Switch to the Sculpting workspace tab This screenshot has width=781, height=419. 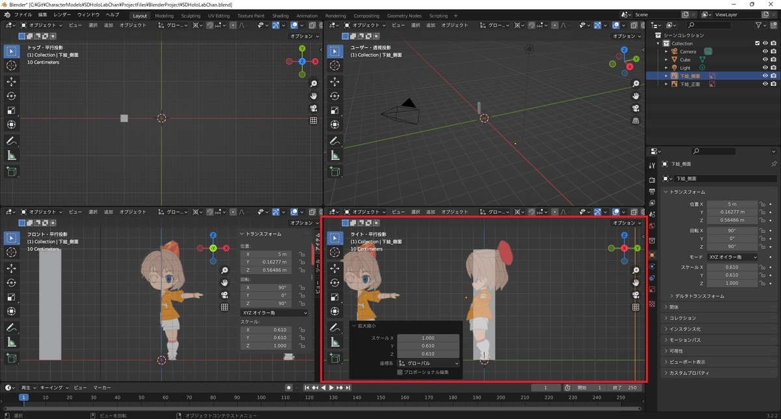tap(191, 16)
